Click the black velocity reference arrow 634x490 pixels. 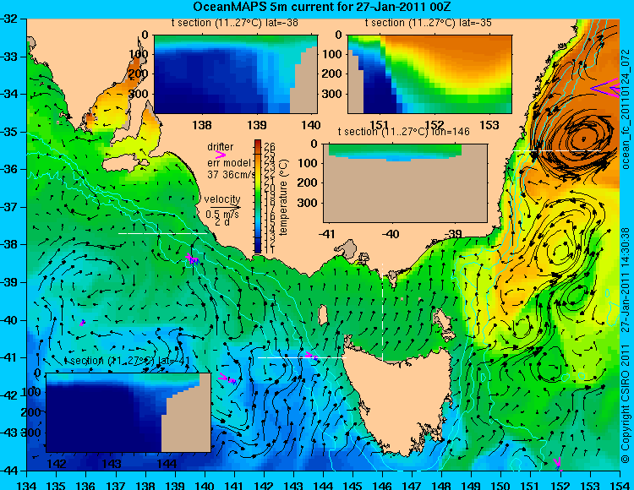pos(225,208)
